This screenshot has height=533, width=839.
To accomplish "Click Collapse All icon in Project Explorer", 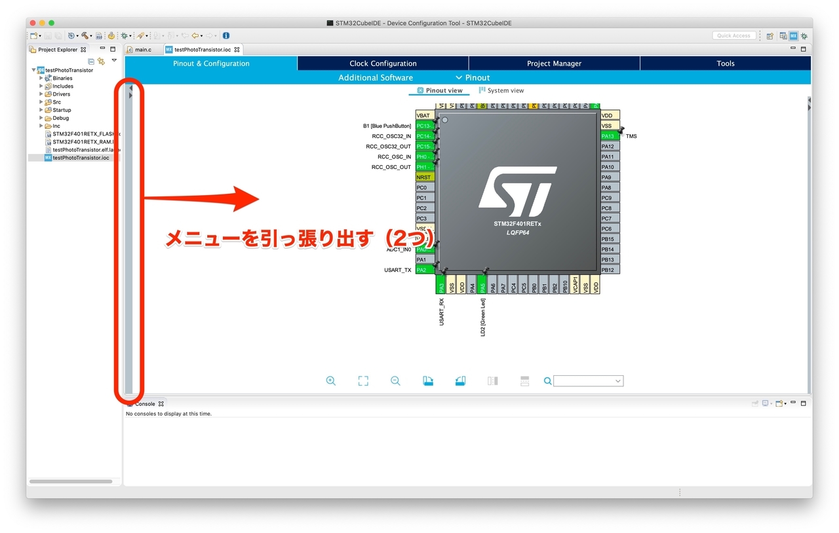I will 91,60.
